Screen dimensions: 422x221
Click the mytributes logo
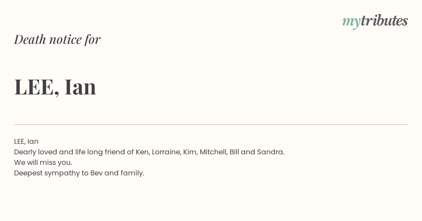(x=375, y=21)
